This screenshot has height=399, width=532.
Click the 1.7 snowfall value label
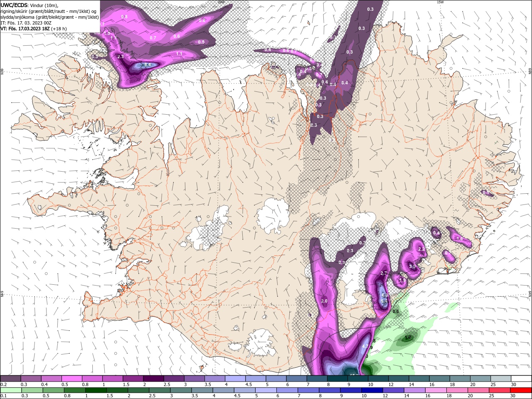click(x=113, y=38)
